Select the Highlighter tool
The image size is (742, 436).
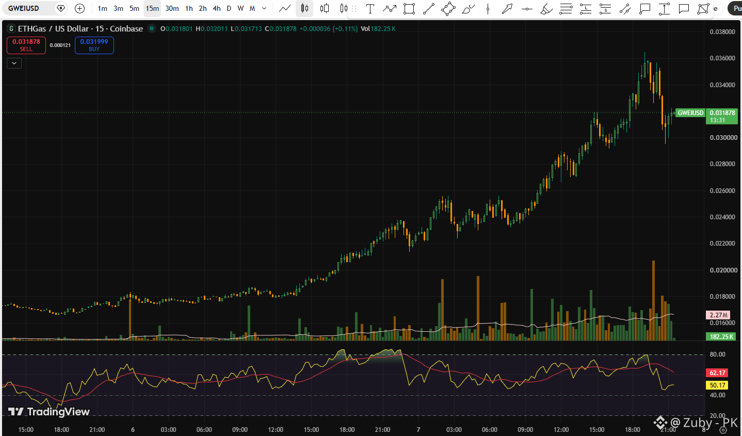click(546, 8)
